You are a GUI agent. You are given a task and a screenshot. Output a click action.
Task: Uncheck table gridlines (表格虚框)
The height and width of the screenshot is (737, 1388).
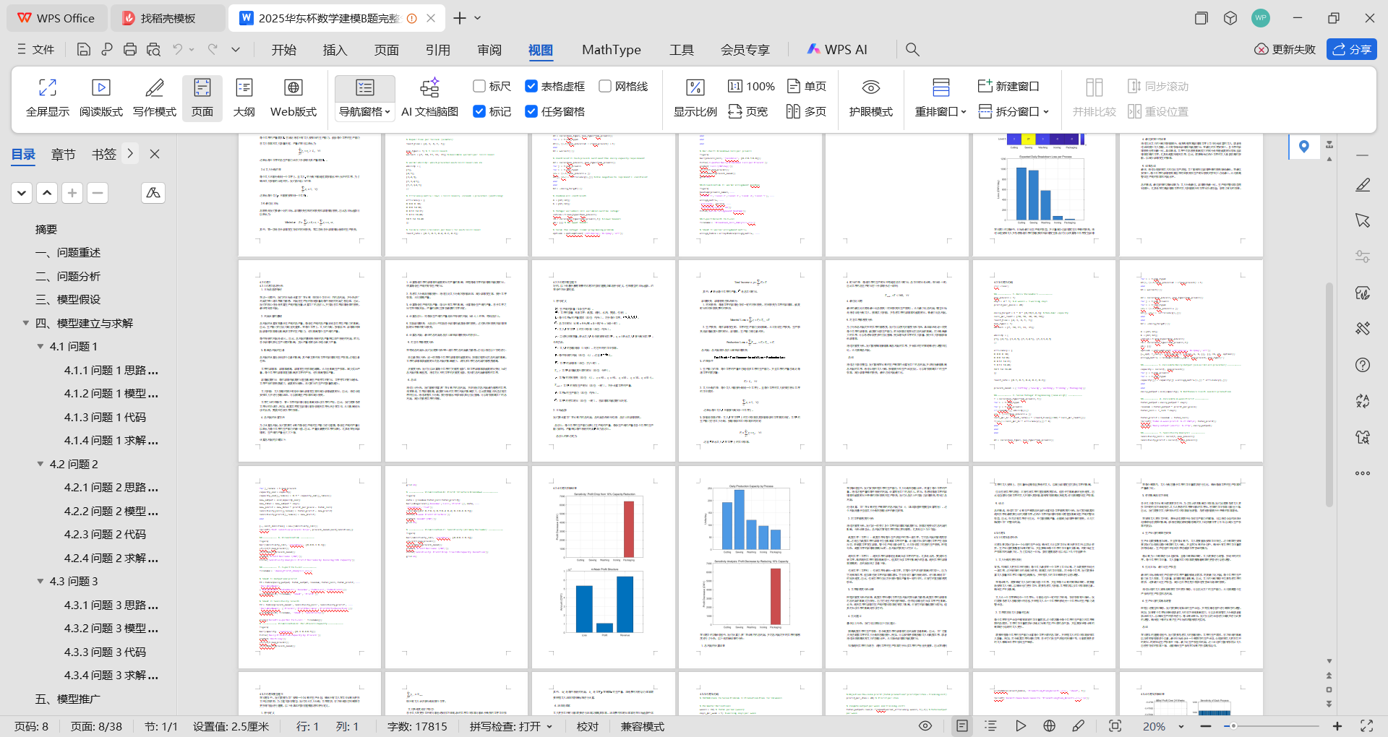[x=555, y=86]
